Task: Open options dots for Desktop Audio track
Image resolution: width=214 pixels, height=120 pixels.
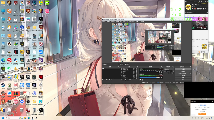Action: [162, 77]
